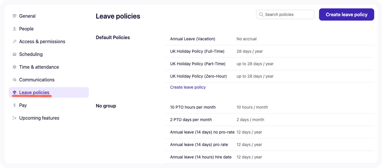Screen dimensions: 382x168
Task: Open the 10 PTO hours per month policy
Action: pos(193,107)
